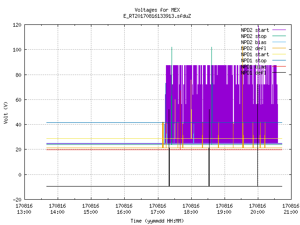
Task: Select the 'NPD2 start' legend label
Action: point(255,30)
